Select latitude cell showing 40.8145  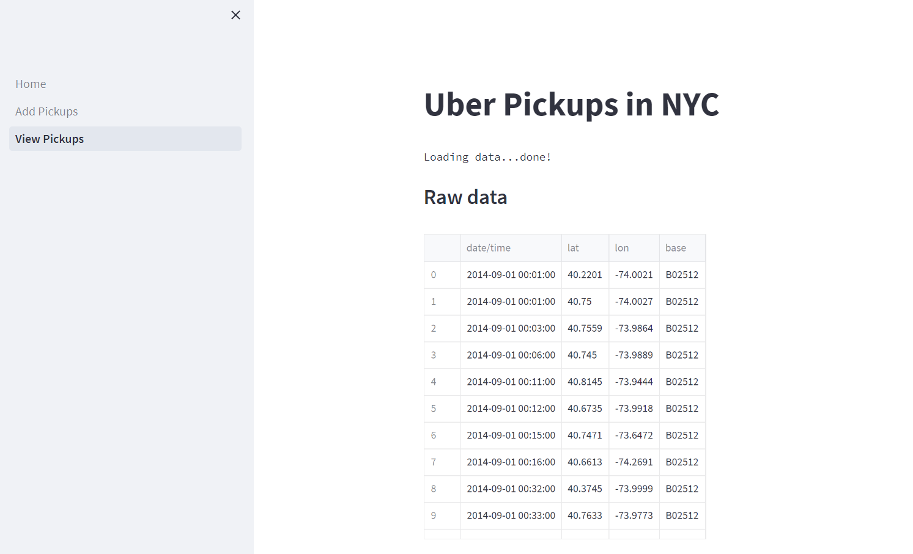point(585,382)
